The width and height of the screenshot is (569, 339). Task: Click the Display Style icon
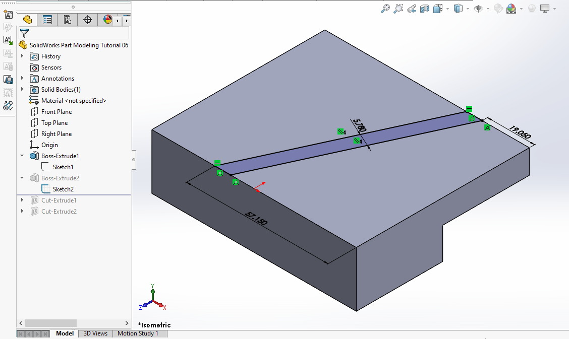point(459,9)
